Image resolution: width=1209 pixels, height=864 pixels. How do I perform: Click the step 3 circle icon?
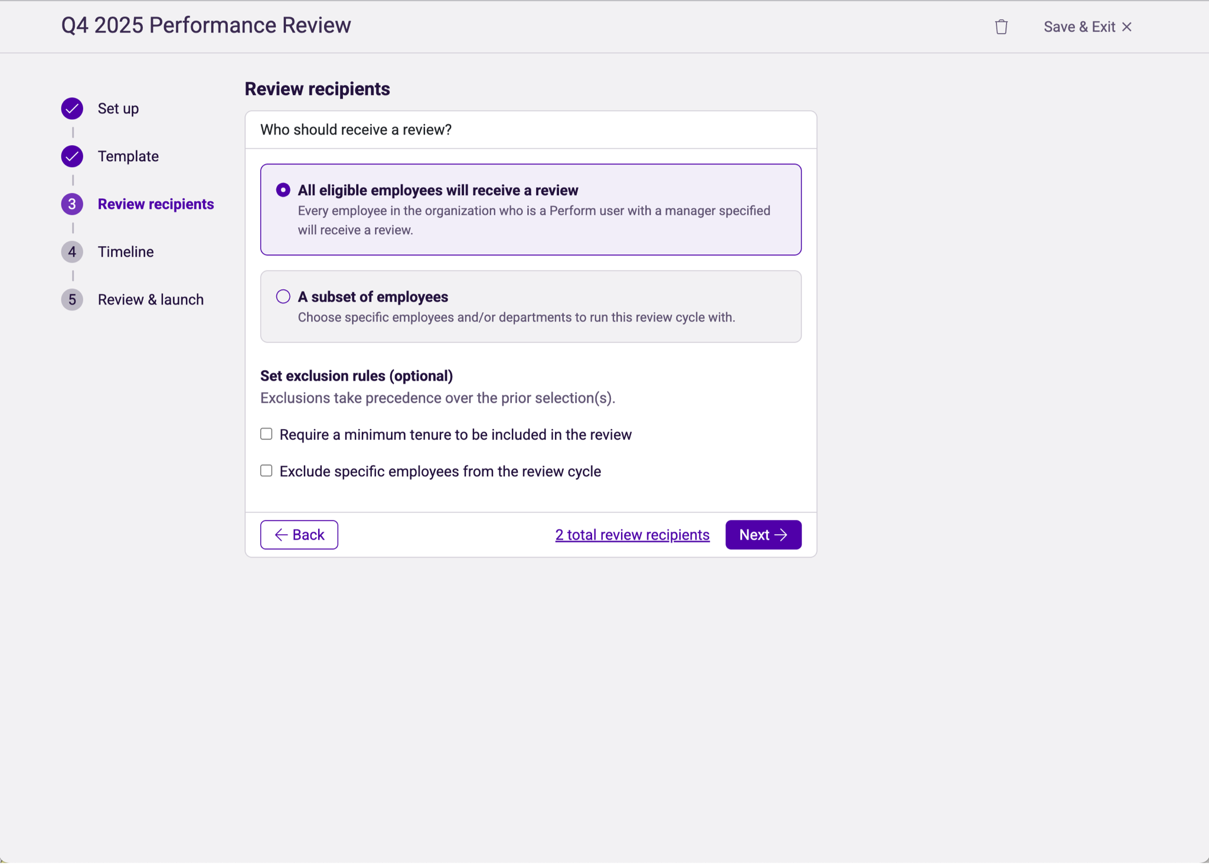[72, 204]
